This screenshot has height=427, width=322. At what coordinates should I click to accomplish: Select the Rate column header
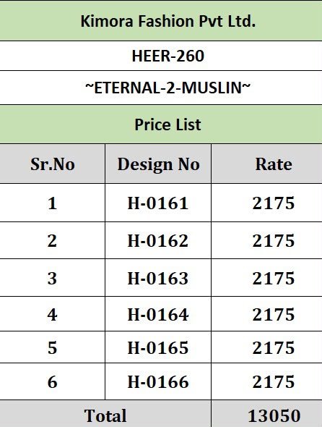pos(267,164)
